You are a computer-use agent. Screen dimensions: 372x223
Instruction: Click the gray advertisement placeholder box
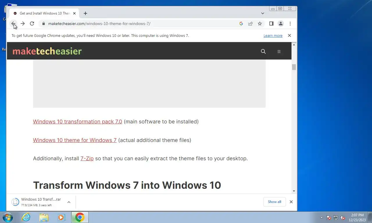pos(149,84)
